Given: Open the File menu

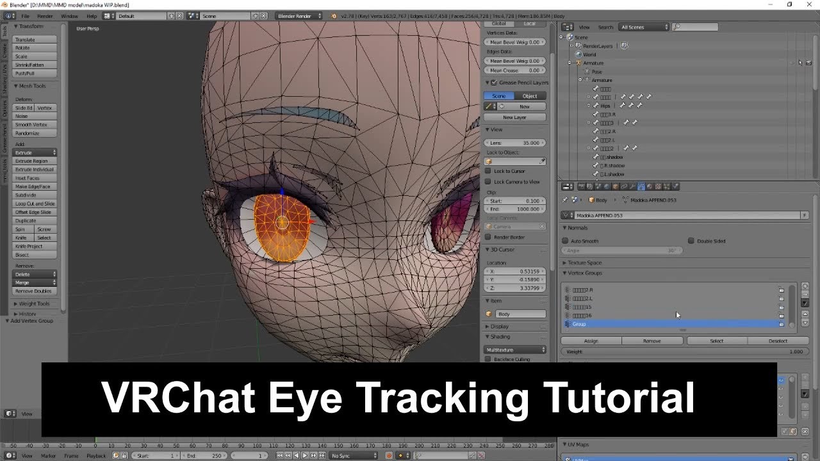Looking at the screenshot, I should pyautogui.click(x=25, y=15).
